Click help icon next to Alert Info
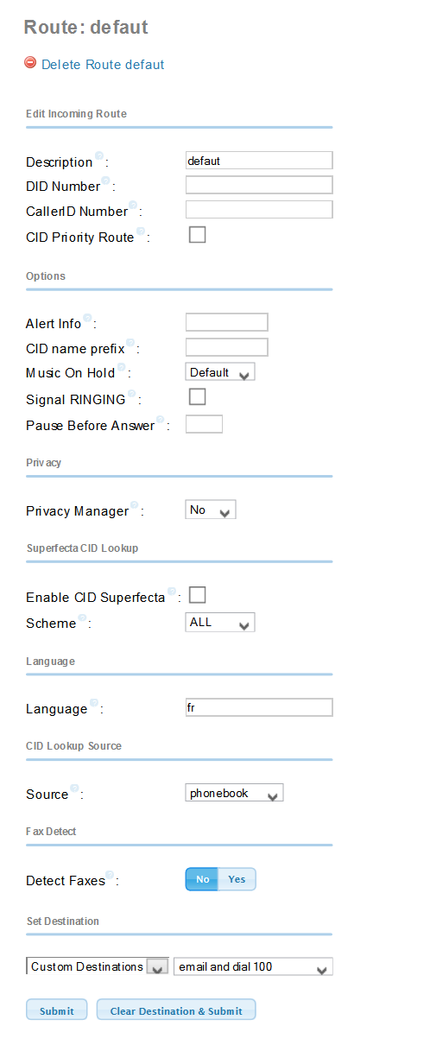Image resolution: width=430 pixels, height=1045 pixels. tap(87, 318)
